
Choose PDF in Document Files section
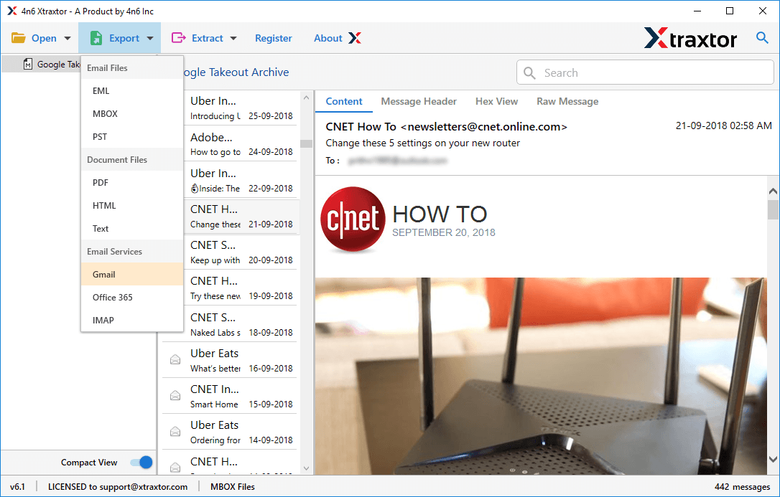pyautogui.click(x=101, y=183)
